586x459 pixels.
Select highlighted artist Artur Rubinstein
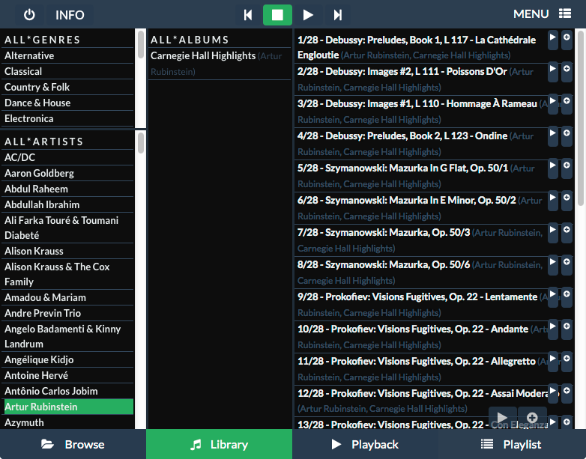click(67, 407)
